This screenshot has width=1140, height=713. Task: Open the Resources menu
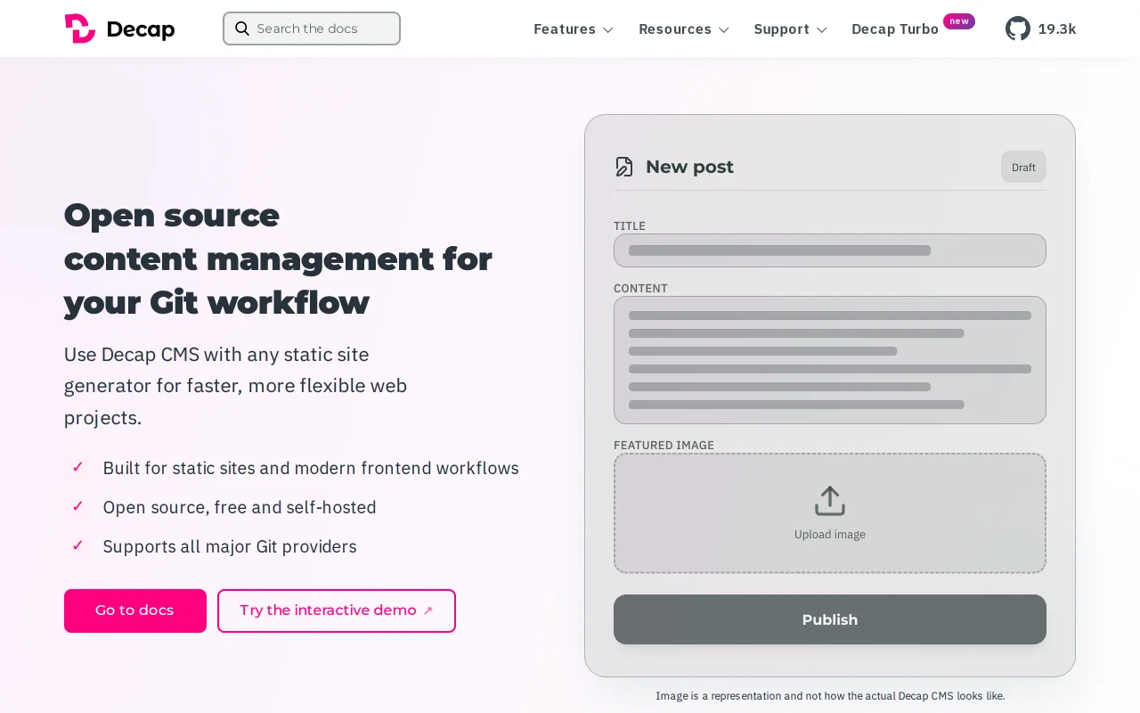[x=684, y=29]
